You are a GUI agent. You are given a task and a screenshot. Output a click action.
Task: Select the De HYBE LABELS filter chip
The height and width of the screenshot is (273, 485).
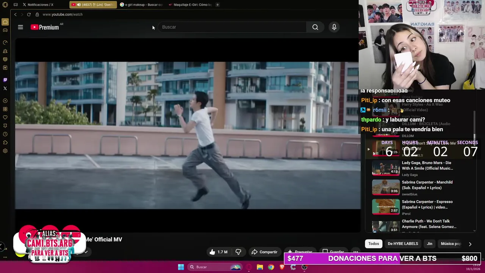click(x=403, y=244)
